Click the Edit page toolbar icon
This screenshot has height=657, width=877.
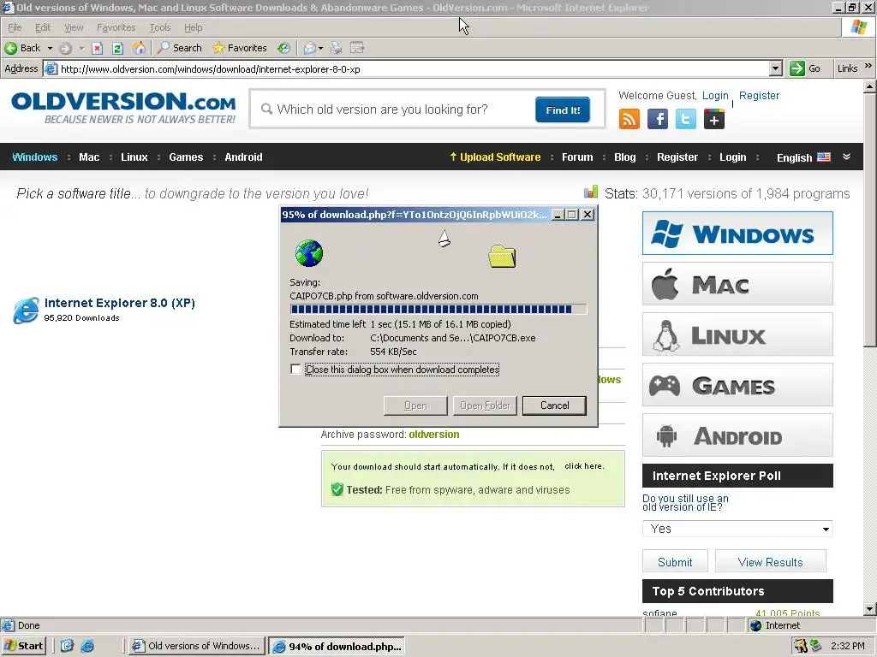[357, 48]
